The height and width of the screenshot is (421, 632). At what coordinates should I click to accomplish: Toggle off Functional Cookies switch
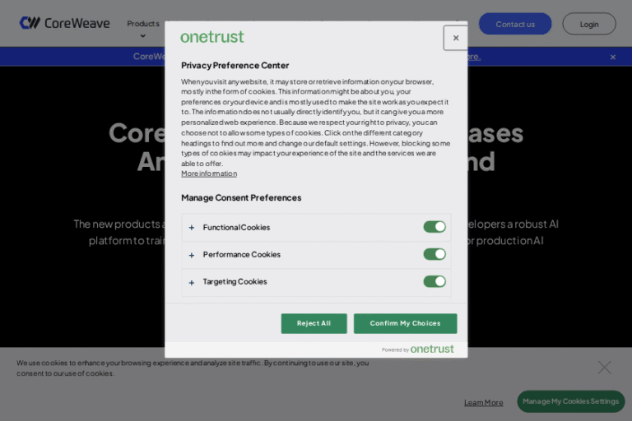(x=434, y=227)
